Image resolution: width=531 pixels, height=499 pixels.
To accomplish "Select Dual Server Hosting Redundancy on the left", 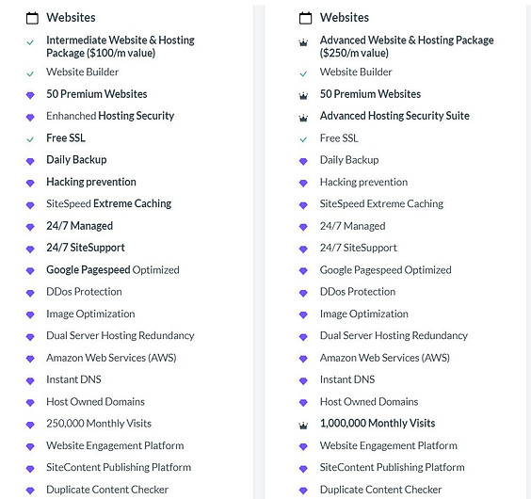I will [x=121, y=336].
